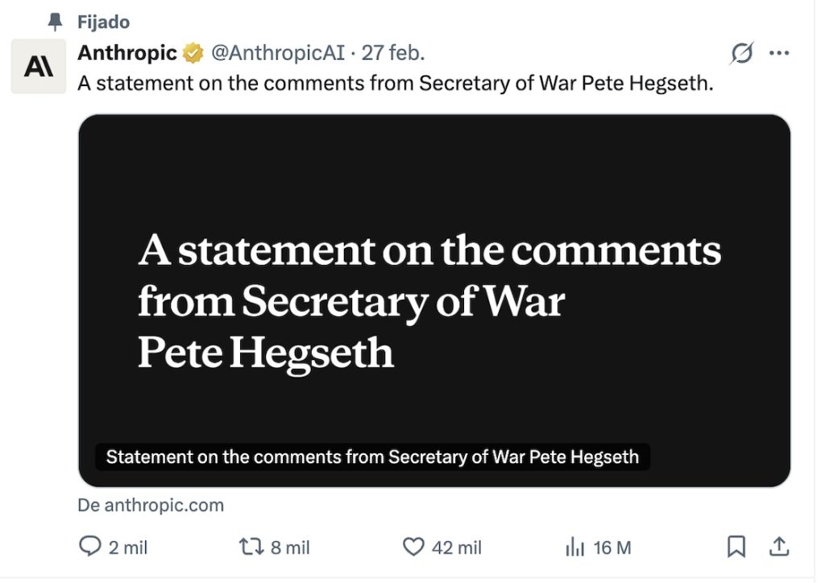Repost the tweet using the arrows icon
Screen dimensions: 825x583
(x=251, y=548)
